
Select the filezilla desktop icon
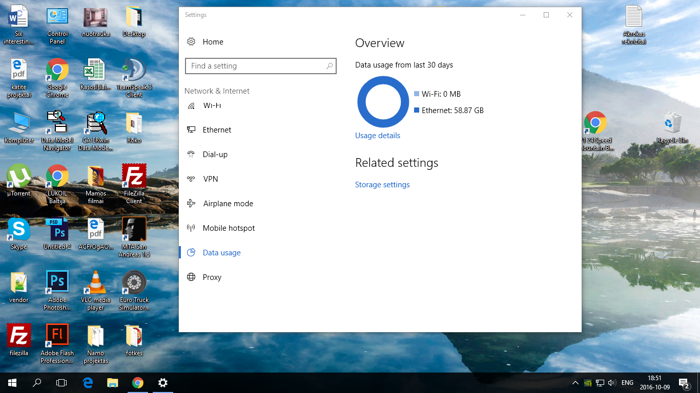(19, 340)
